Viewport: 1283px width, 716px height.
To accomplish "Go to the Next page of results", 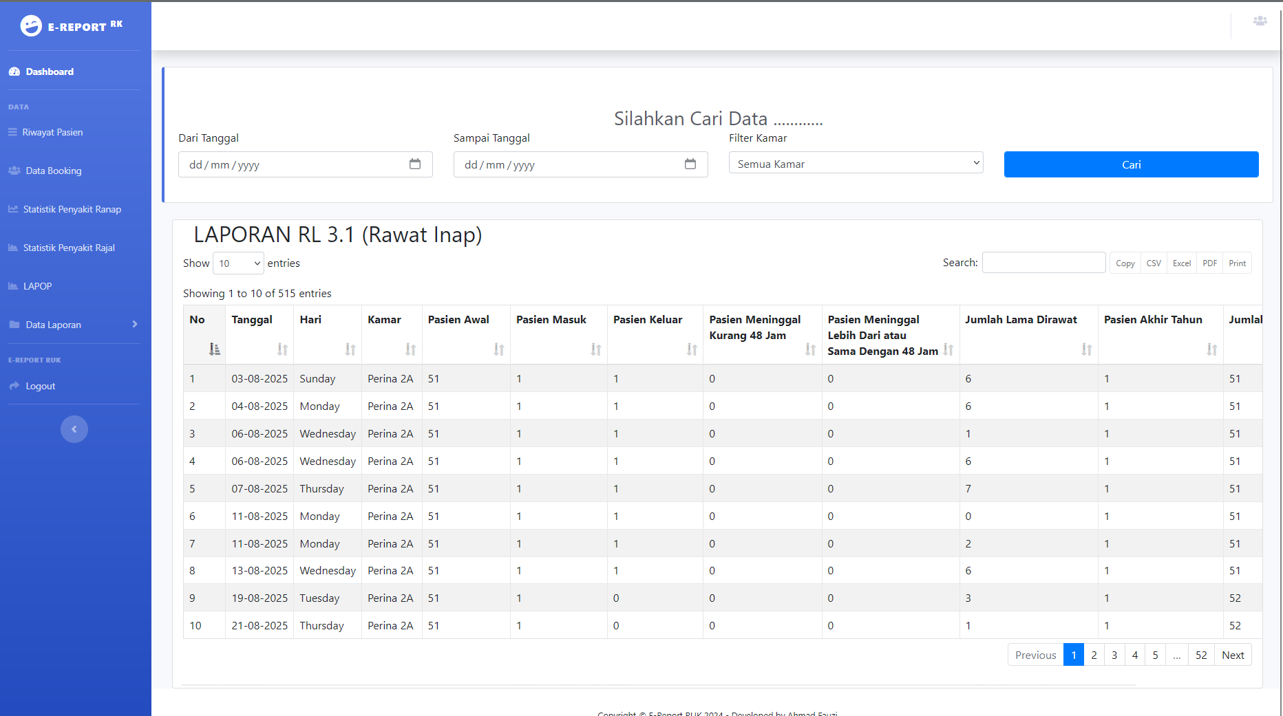I will click(x=1232, y=655).
